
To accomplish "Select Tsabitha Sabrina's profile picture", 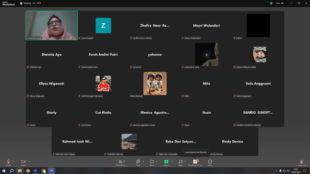I will click(x=129, y=142).
